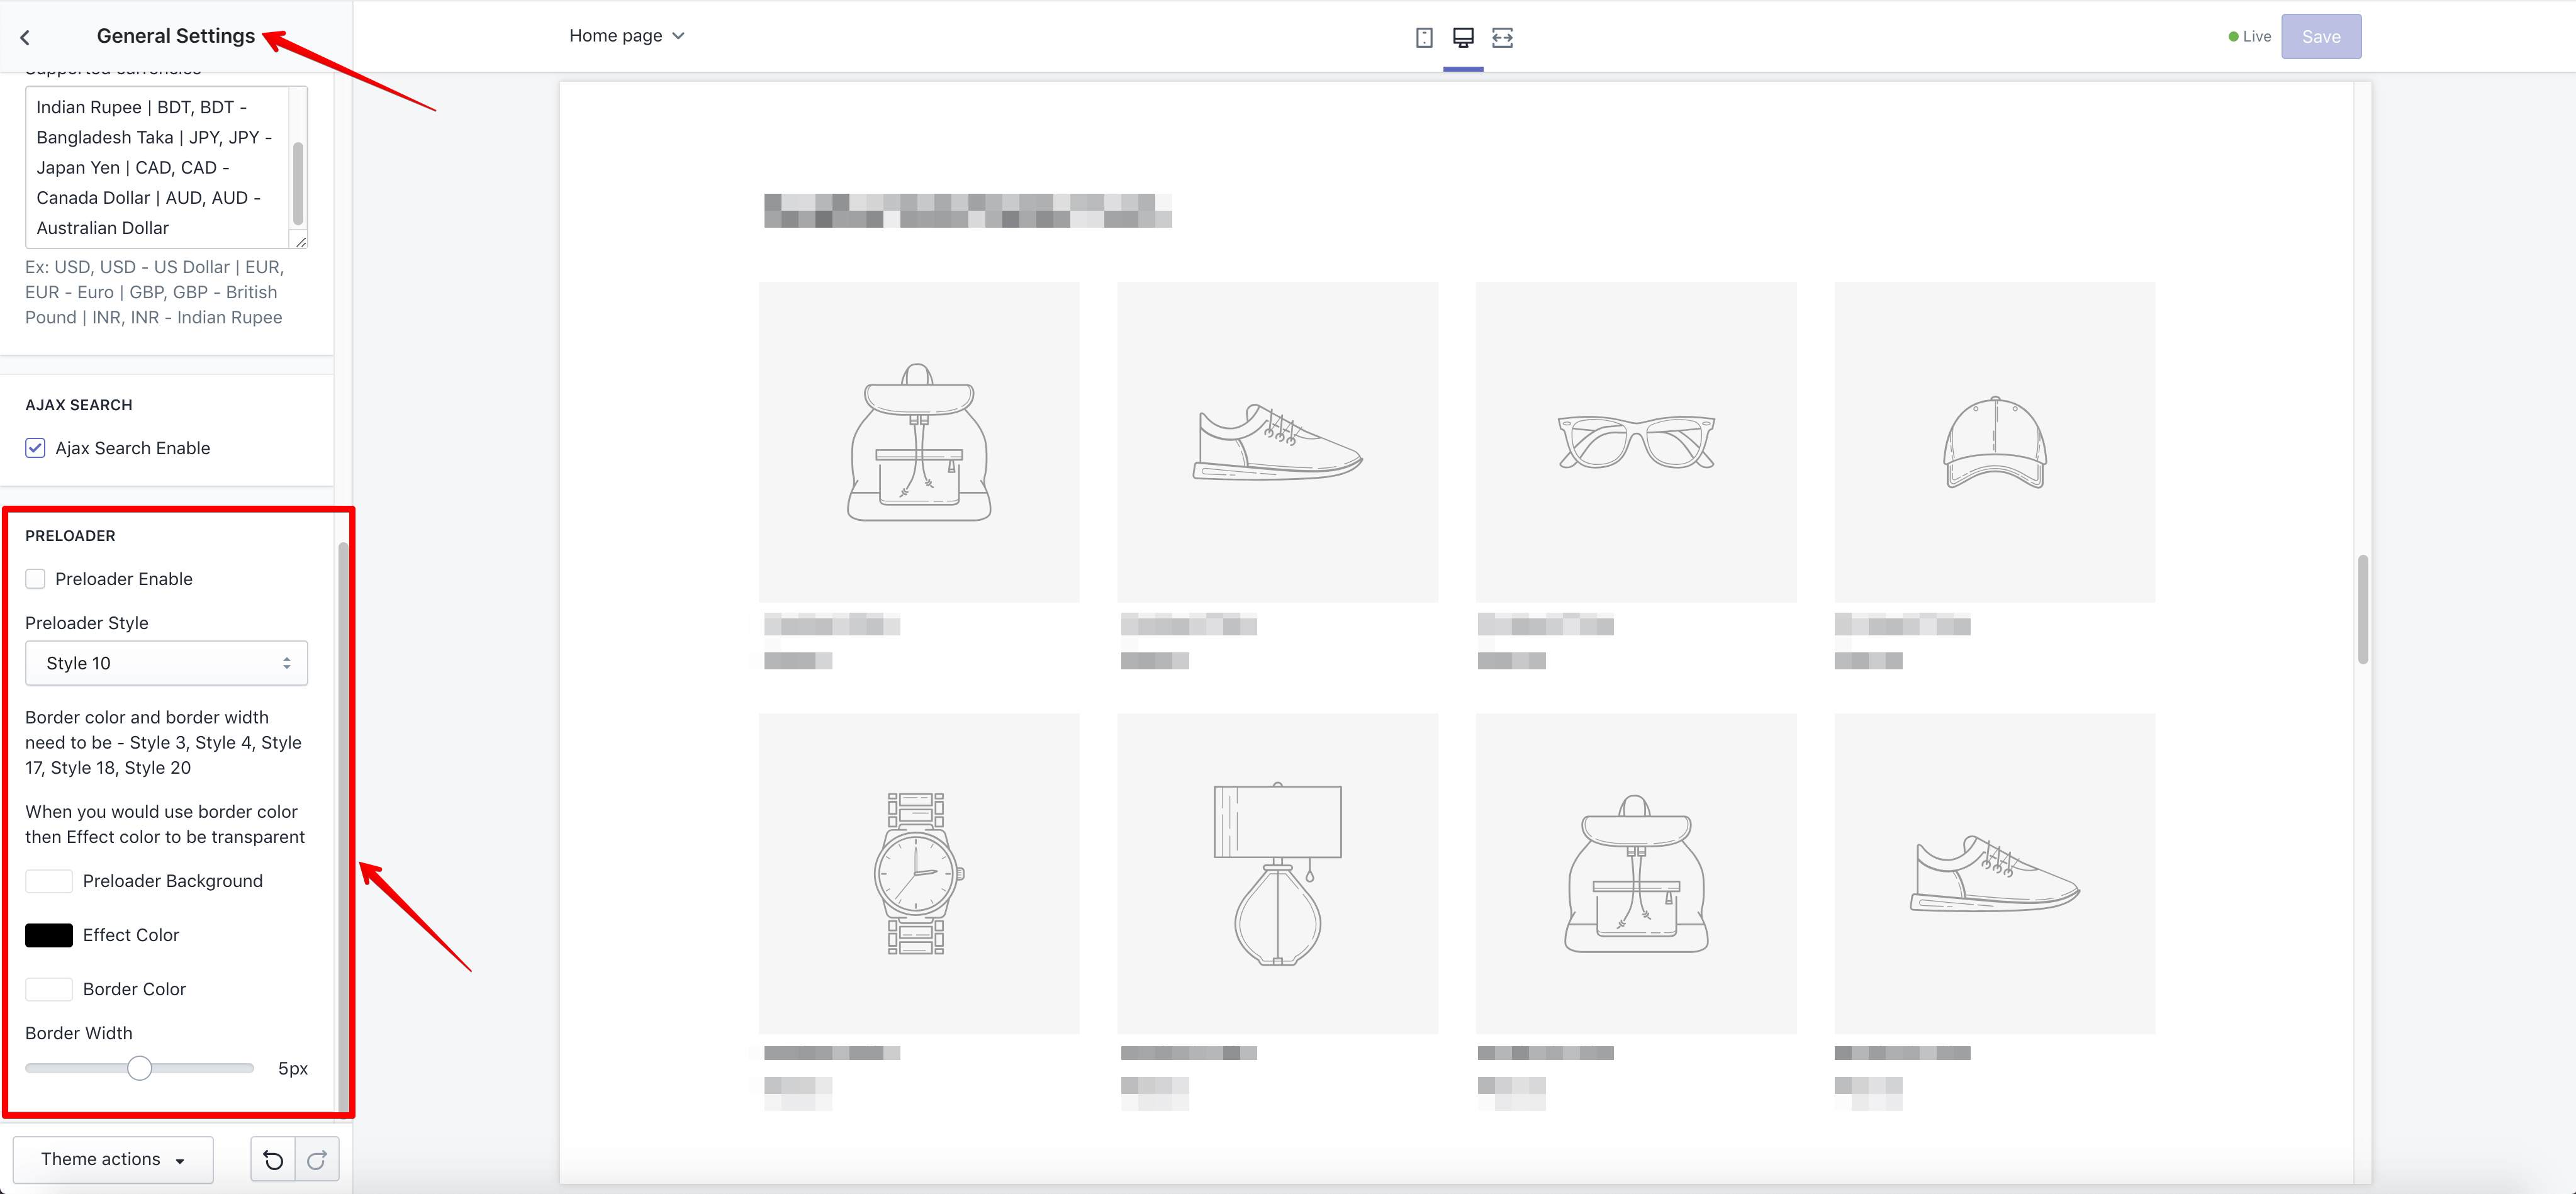
Task: Enable the Preloader Enable checkbox
Action: pos(35,579)
